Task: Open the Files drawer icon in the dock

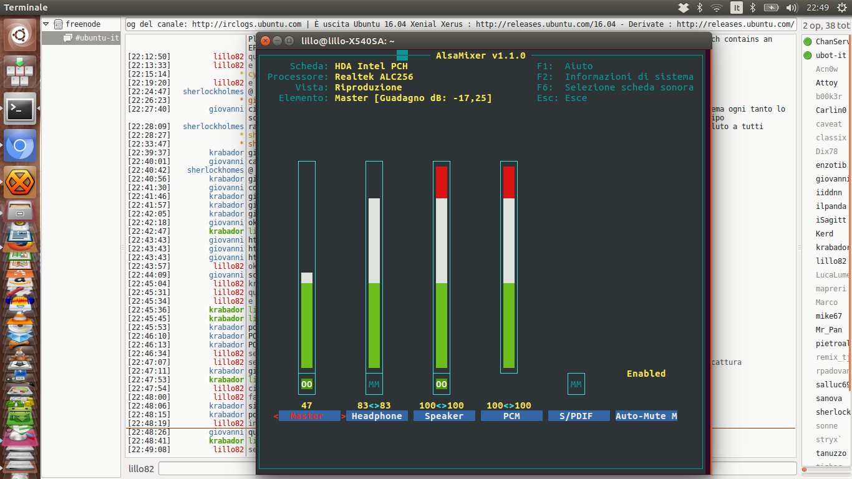Action: tap(20, 213)
